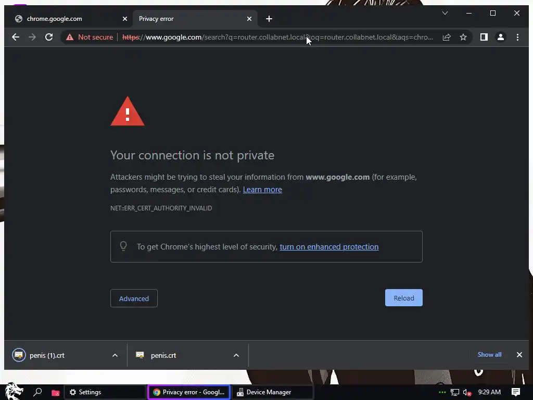Share this page via the share icon
533x400 pixels.
click(x=446, y=37)
